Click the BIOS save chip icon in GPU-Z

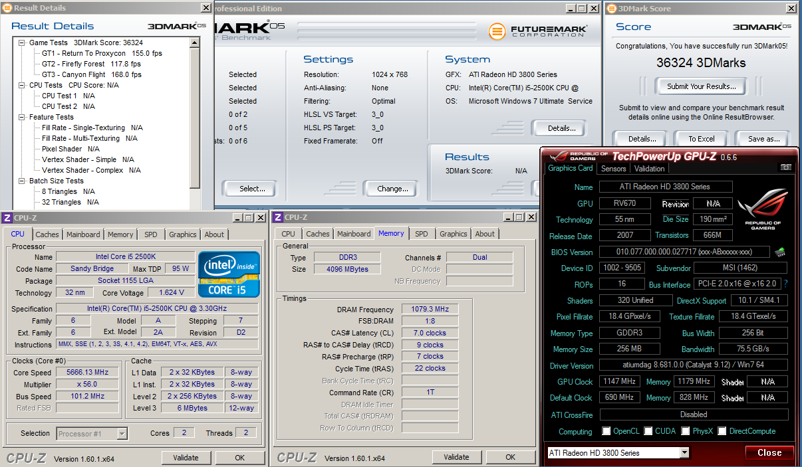coord(780,252)
